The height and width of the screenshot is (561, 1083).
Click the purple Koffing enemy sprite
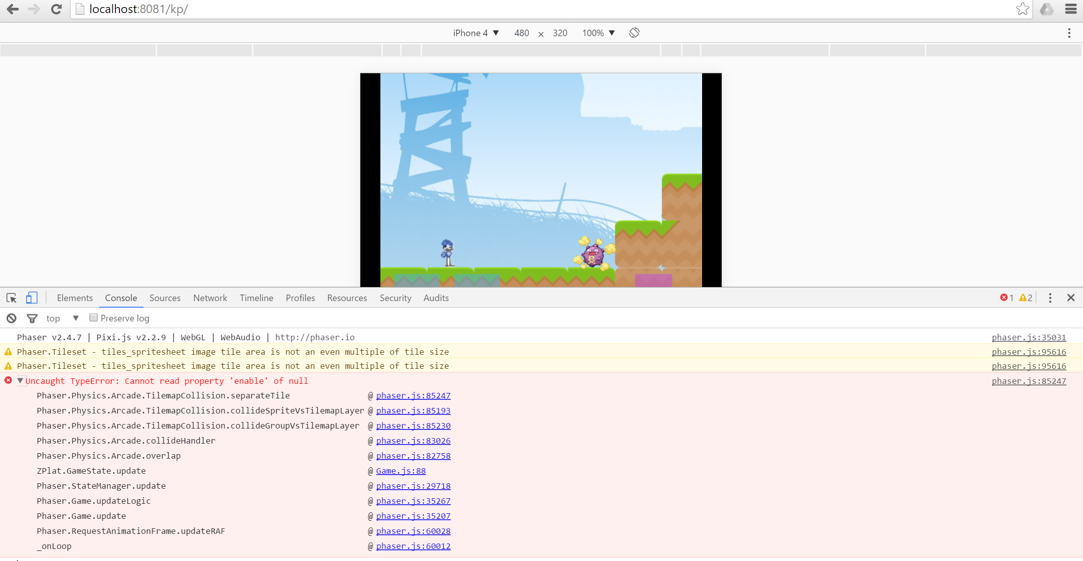593,254
